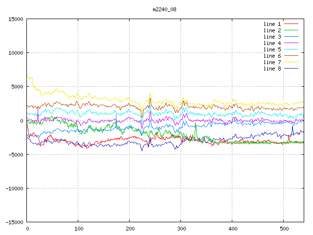Image resolution: width=313 pixels, height=235 pixels.
Task: Click the cyan color sample beside line 5
Action: pos(291,49)
